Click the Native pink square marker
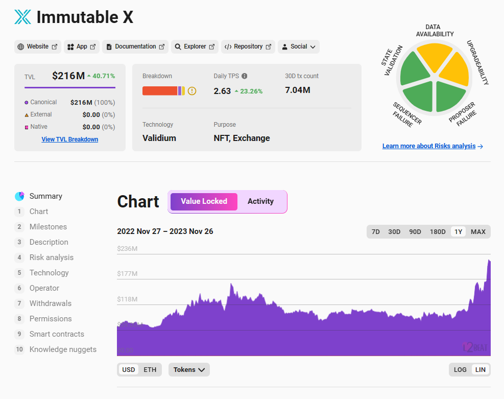Screen dimensions: 504x399 tap(27, 127)
